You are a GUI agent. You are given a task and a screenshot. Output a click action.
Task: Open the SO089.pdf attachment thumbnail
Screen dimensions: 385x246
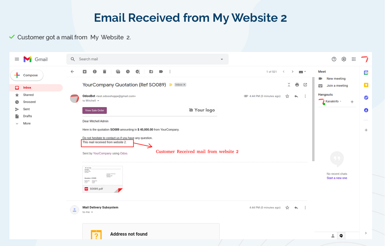tap(102, 179)
